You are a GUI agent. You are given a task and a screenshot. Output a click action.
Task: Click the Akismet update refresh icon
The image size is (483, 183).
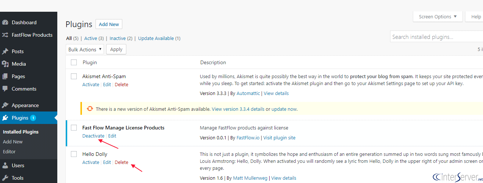click(90, 109)
